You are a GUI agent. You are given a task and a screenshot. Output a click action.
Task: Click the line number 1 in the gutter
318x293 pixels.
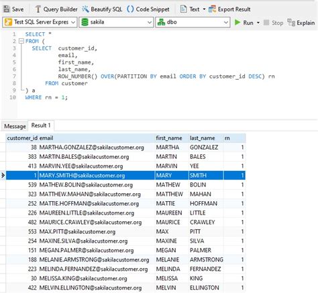14,34
